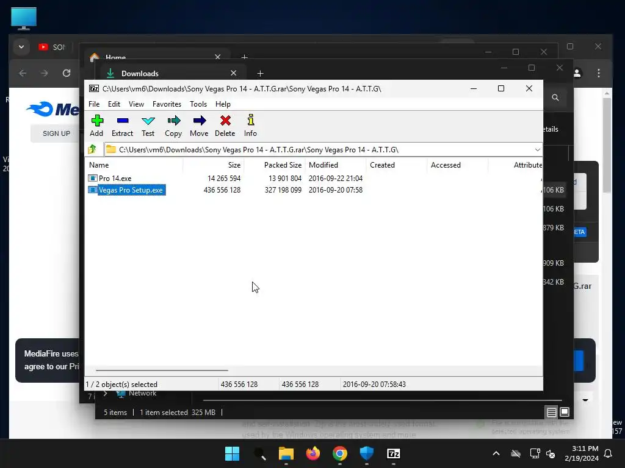This screenshot has width=625, height=468.
Task: Click the muted volume tray icon
Action: coord(551,453)
